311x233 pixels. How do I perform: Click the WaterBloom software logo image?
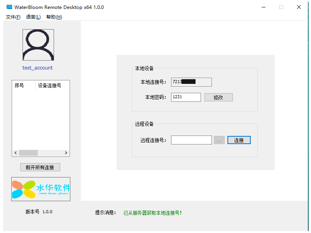41,189
